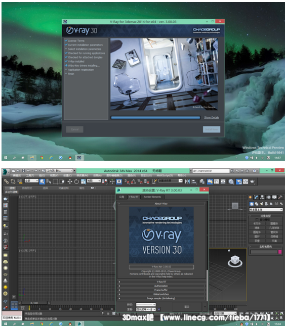285x326 pixels.
Task: Toggle 3D Snaps icon in main toolbar
Action: coord(127,181)
